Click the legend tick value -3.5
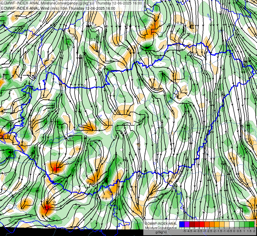This screenshot has width=257, height=236. pos(199,231)
